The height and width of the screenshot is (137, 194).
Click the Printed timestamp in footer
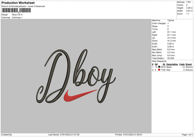coord(129,135)
